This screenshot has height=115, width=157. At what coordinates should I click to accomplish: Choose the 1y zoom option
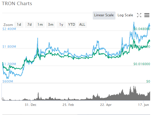(x=61, y=25)
